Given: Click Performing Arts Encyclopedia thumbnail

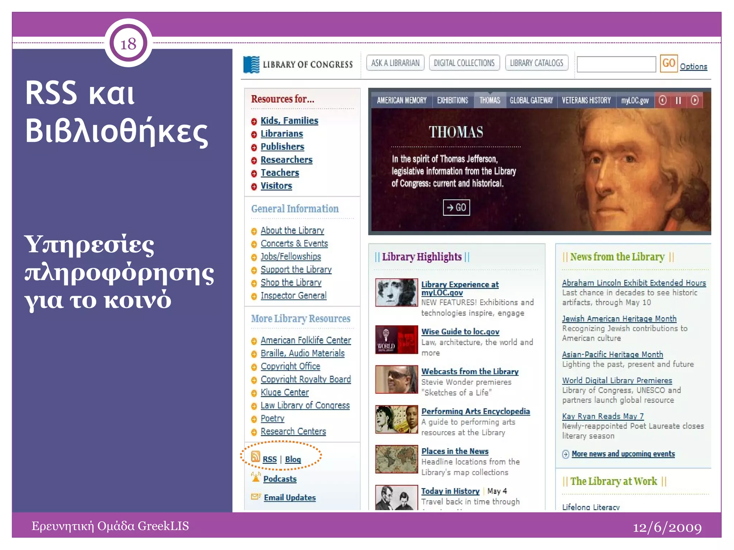Looking at the screenshot, I should coord(396,419).
